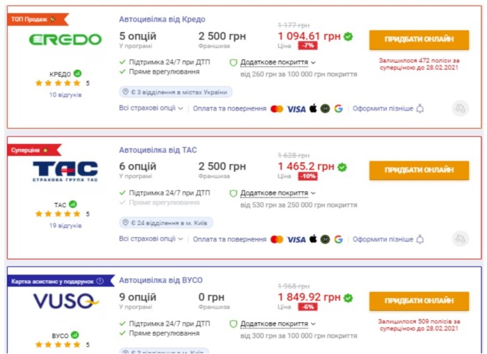Click the shield icon by Додаткове покриття in ТАС card

(234, 193)
